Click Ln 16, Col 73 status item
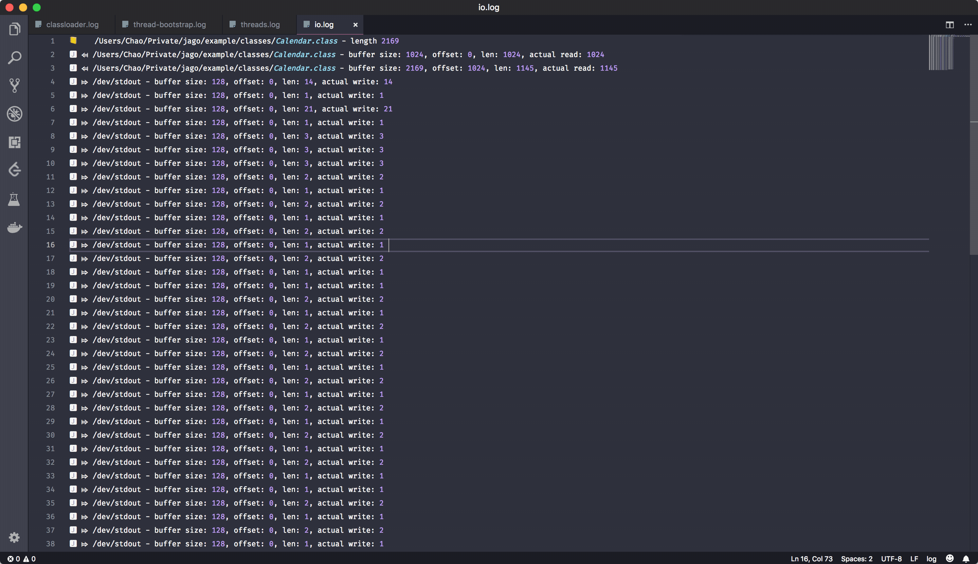The width and height of the screenshot is (978, 564). (811, 559)
